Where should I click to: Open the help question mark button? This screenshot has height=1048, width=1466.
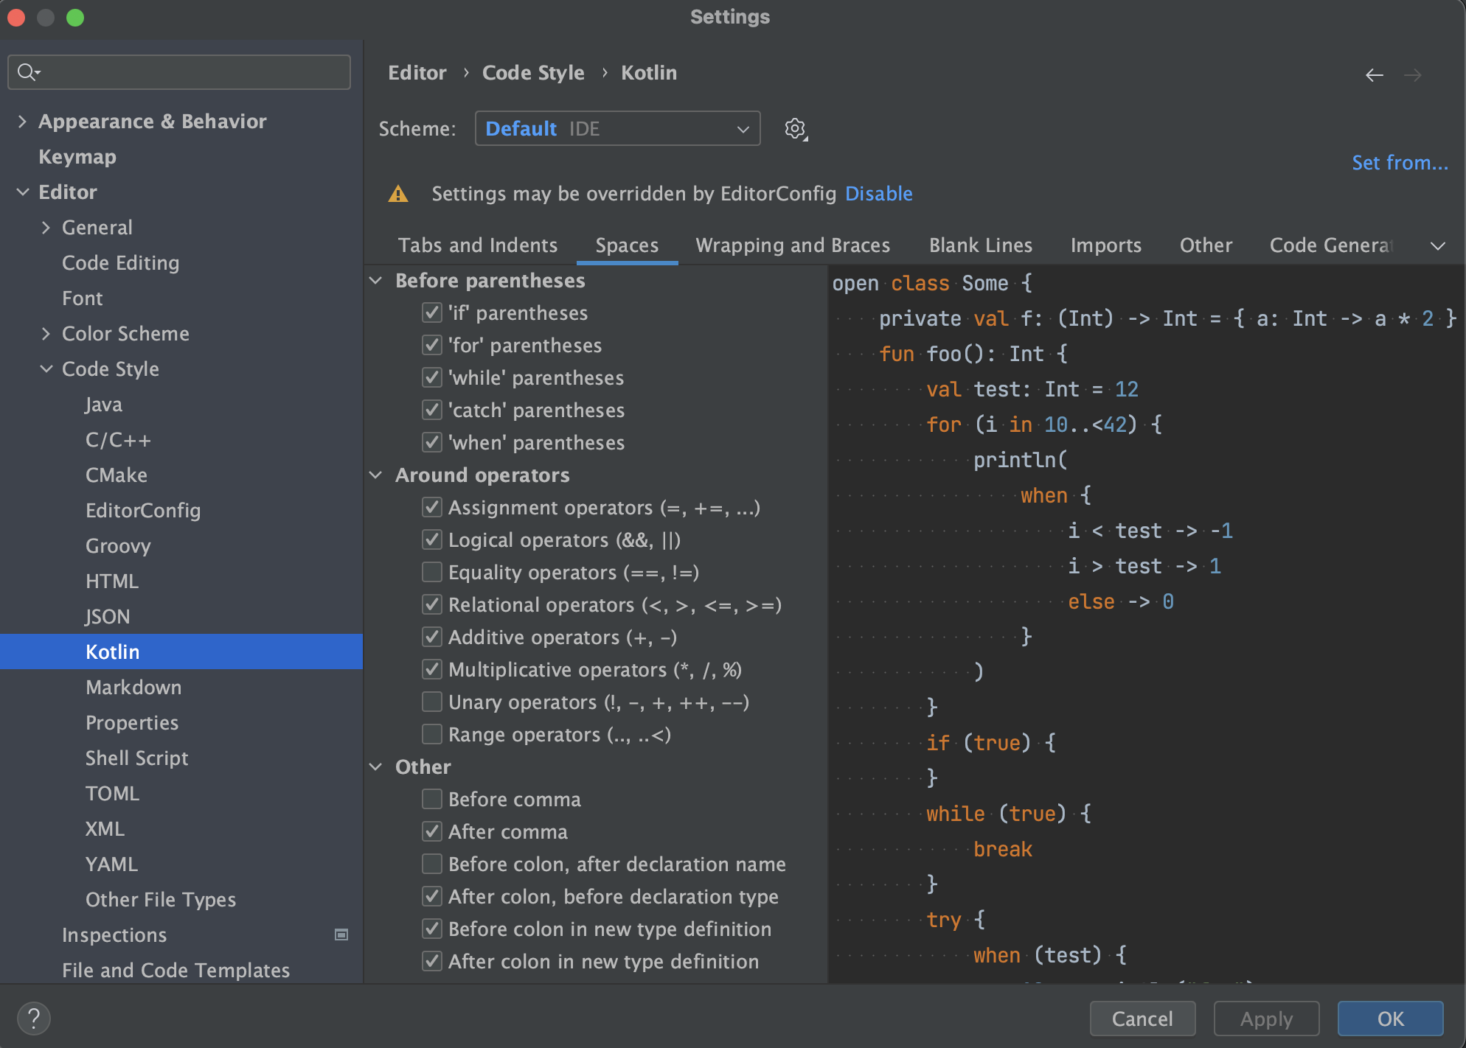tap(33, 1018)
